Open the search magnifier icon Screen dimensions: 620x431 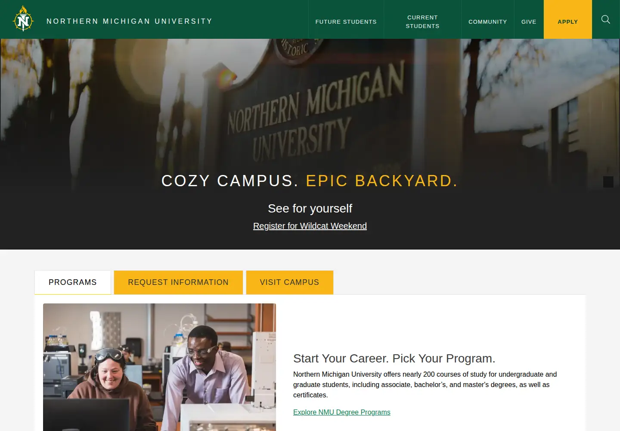click(606, 19)
